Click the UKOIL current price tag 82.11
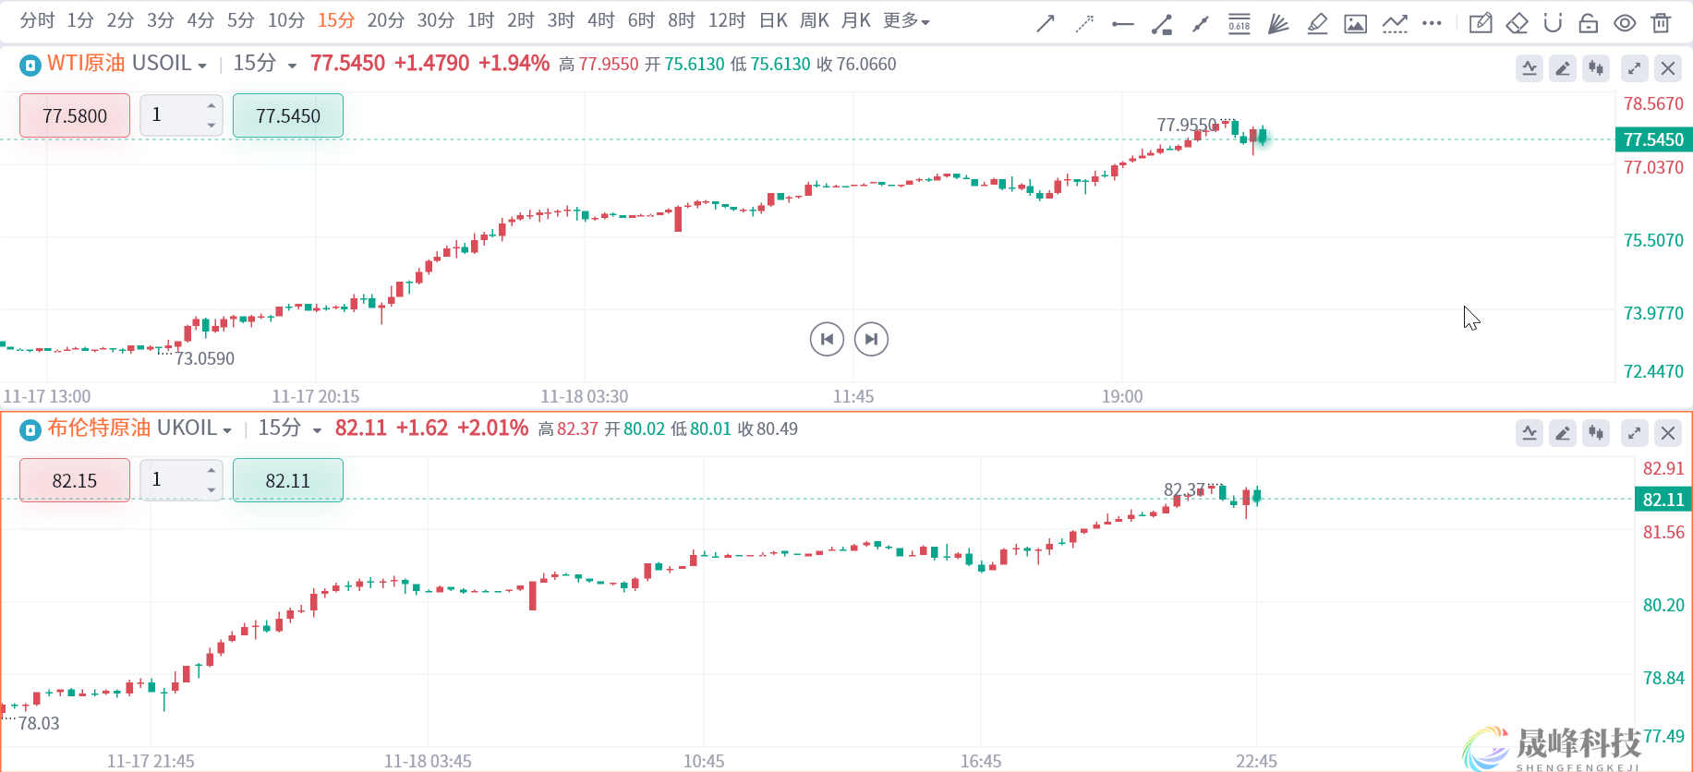The width and height of the screenshot is (1693, 772). pyautogui.click(x=1663, y=500)
